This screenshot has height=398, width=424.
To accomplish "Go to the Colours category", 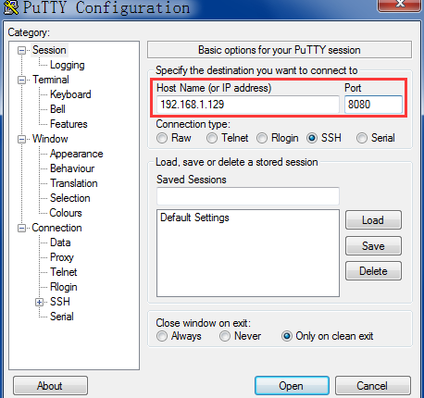I will coord(66,213).
